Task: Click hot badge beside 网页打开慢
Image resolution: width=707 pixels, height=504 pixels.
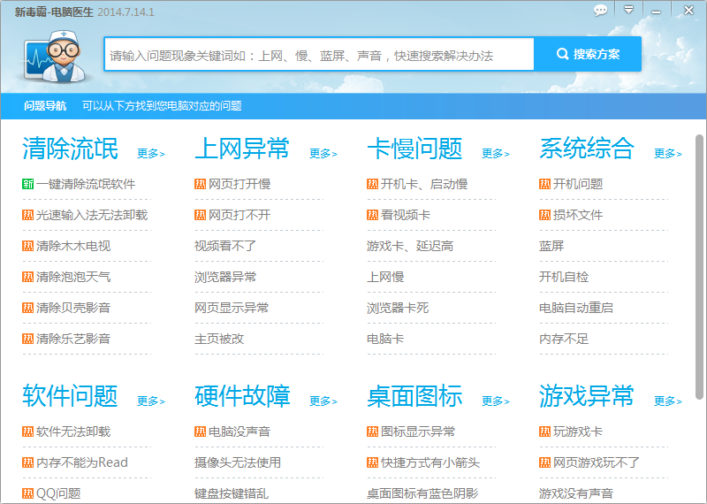Action: coord(201,184)
